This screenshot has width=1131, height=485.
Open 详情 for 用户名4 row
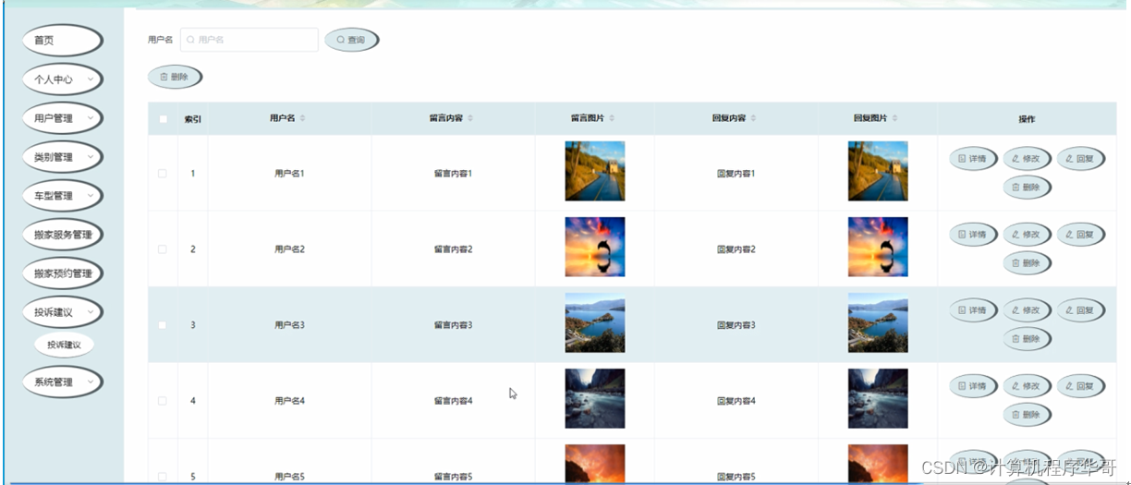[973, 386]
